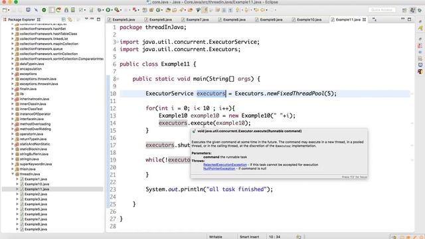Launch the Debug toolbar button
The height and width of the screenshot is (239, 425).
tap(99, 10)
